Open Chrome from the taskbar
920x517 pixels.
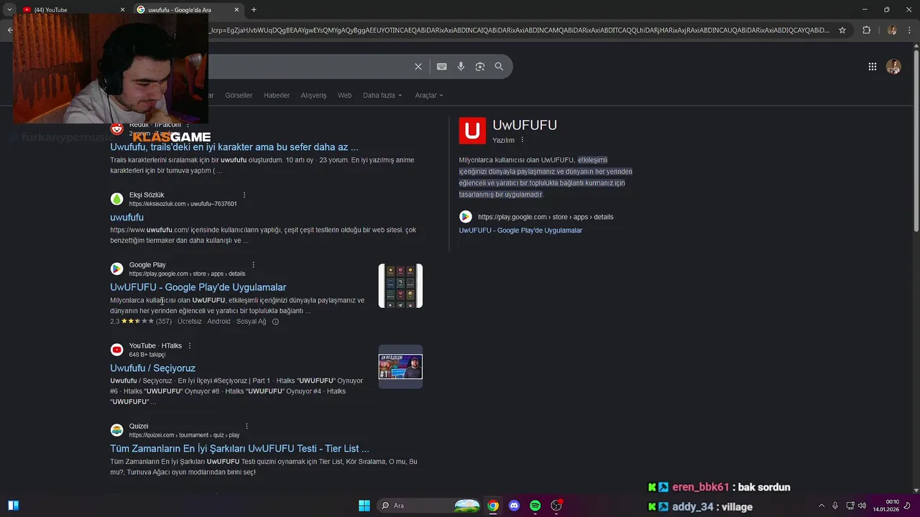point(493,506)
